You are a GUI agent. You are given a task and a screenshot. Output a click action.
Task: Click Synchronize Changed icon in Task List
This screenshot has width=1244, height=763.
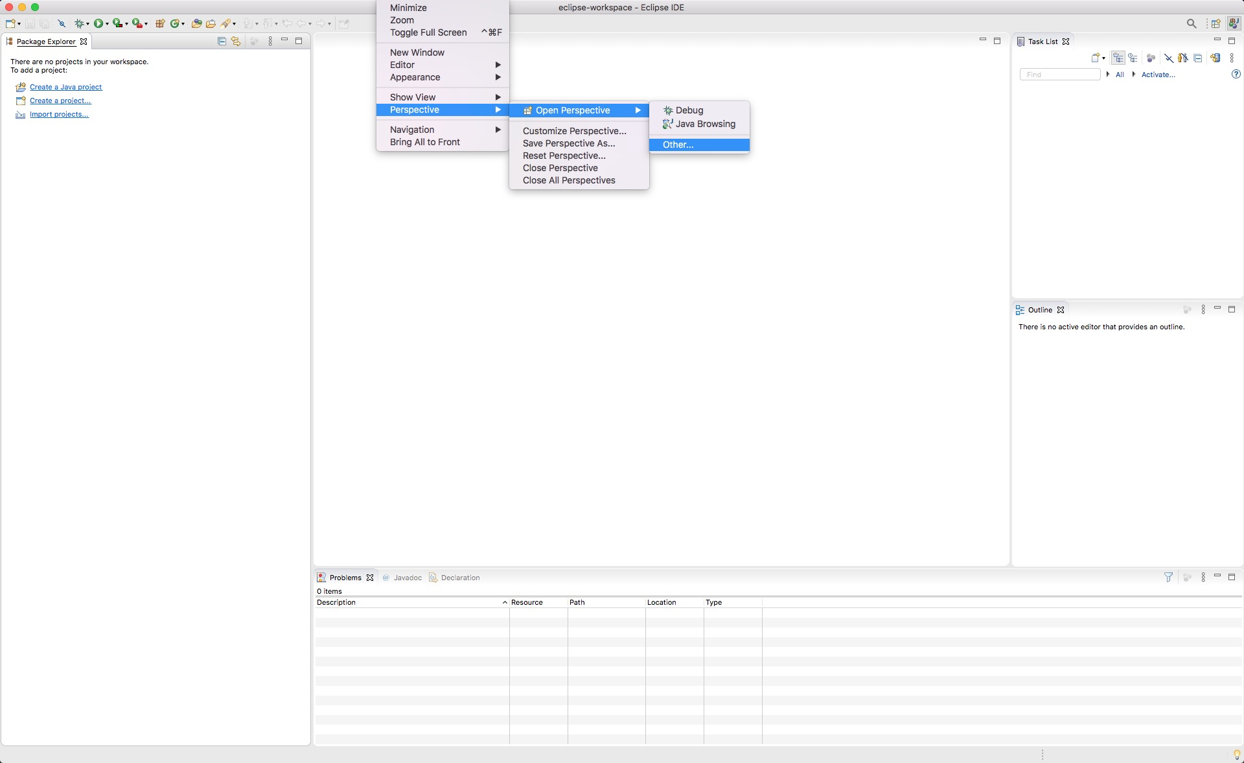1215,58
